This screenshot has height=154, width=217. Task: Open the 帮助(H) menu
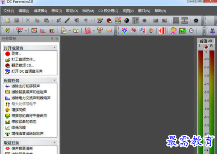tap(160, 11)
